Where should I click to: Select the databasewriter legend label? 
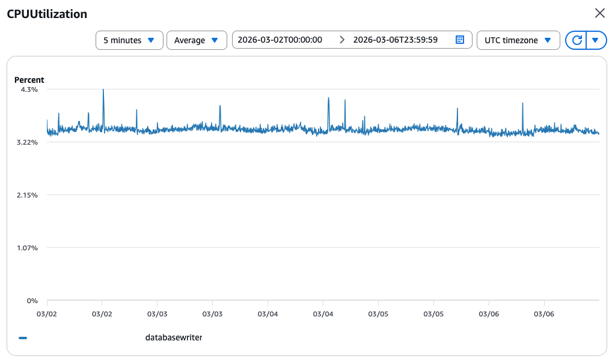(174, 337)
